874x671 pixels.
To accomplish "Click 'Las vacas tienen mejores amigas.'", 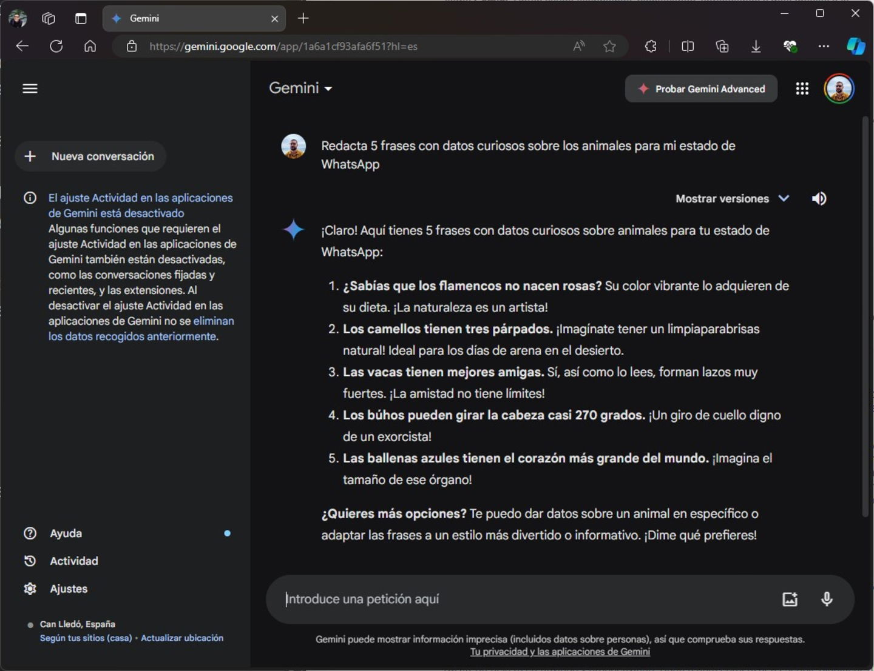I will 444,372.
